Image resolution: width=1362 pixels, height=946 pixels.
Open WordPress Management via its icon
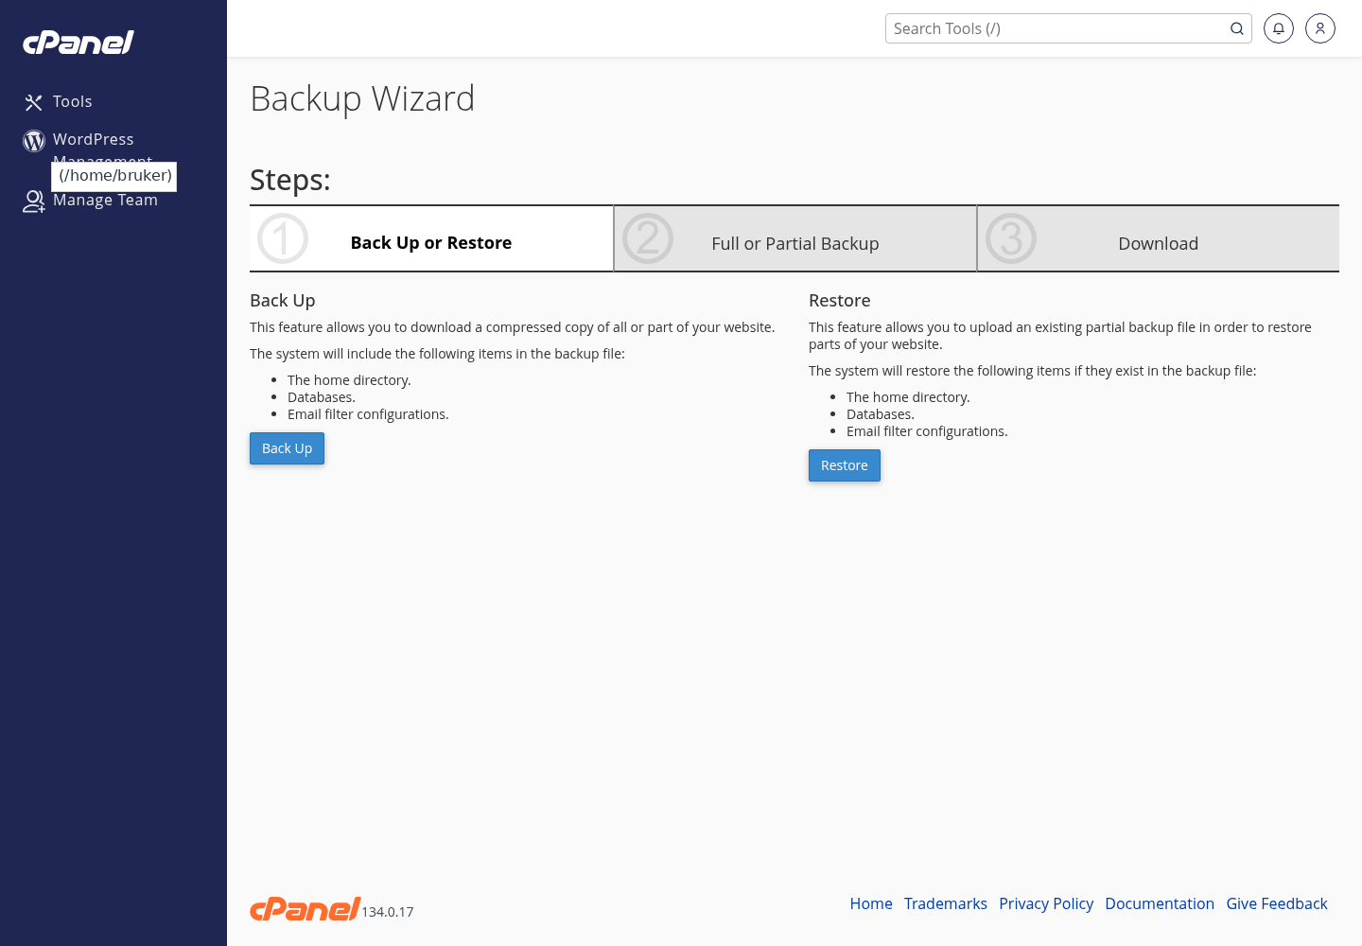pos(33,140)
